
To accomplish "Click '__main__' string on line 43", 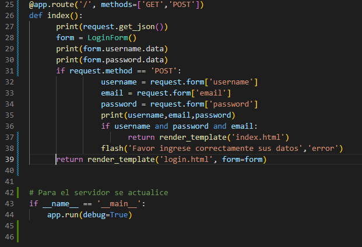I will 119,204.
